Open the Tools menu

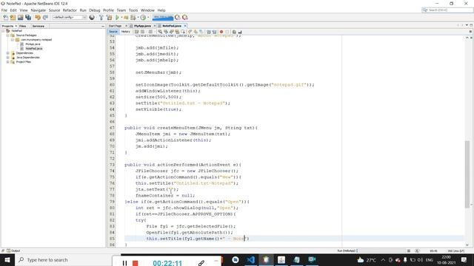133,10
